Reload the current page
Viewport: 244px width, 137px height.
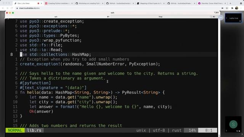(12, 8)
